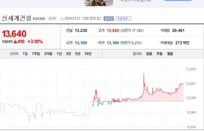204x131 pixels.
Task: Open the 기업개요 dropdown
Action: [123, 19]
